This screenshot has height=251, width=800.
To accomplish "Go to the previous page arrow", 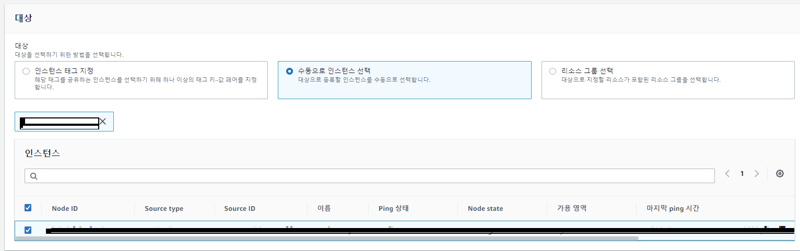I will (x=727, y=174).
